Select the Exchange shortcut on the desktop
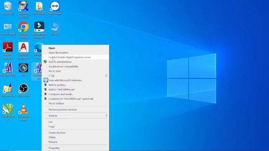269x151 pixels. (24, 6)
